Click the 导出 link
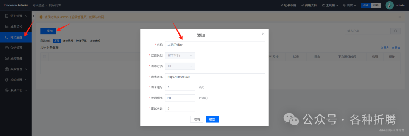The width and height of the screenshot is (409, 136). [x=396, y=48]
